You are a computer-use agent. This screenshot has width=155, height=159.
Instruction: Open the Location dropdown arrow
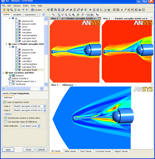click(x=44, y=10)
